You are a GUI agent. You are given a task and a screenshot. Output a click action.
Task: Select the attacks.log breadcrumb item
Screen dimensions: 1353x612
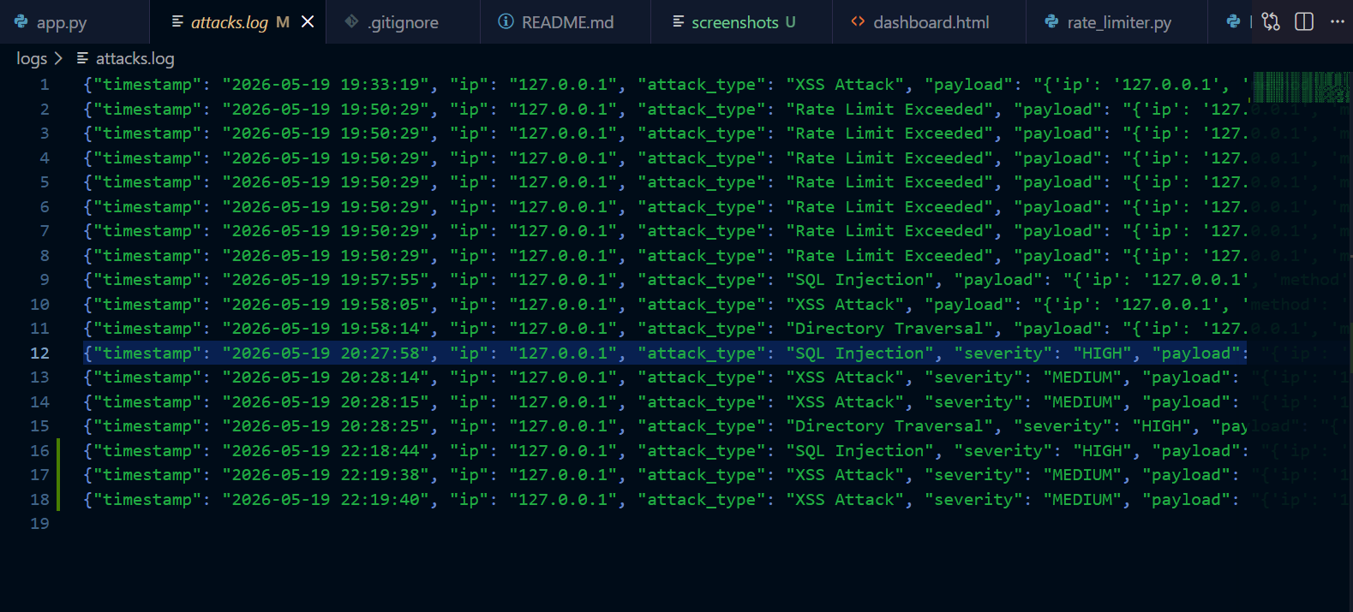pyautogui.click(x=135, y=58)
